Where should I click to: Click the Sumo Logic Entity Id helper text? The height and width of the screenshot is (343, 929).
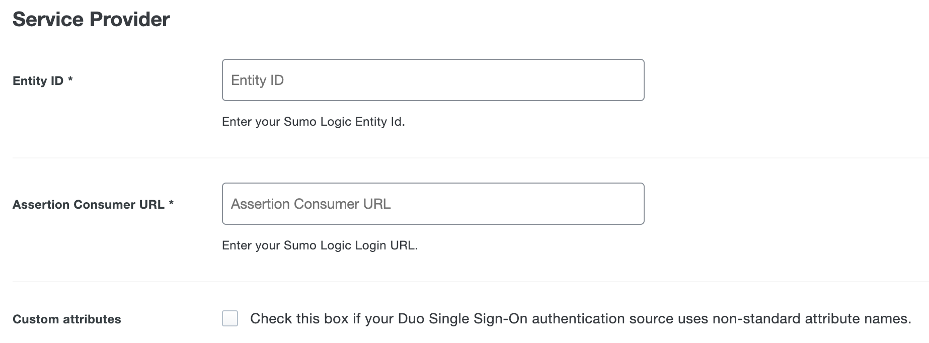pyautogui.click(x=313, y=121)
